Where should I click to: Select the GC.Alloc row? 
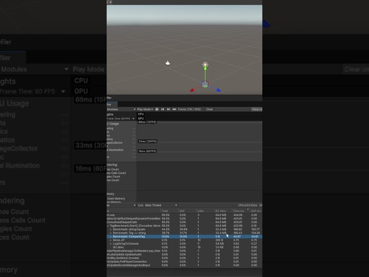click(x=184, y=247)
